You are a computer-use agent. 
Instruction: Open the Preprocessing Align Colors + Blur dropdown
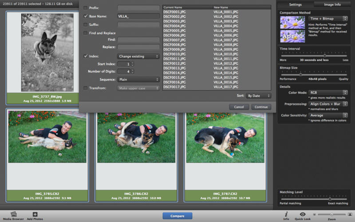(x=328, y=104)
